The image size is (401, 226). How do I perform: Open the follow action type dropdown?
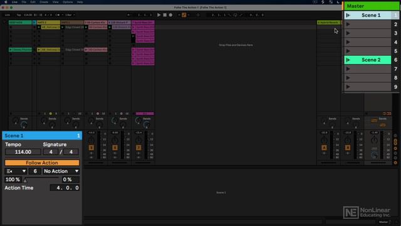(16, 171)
